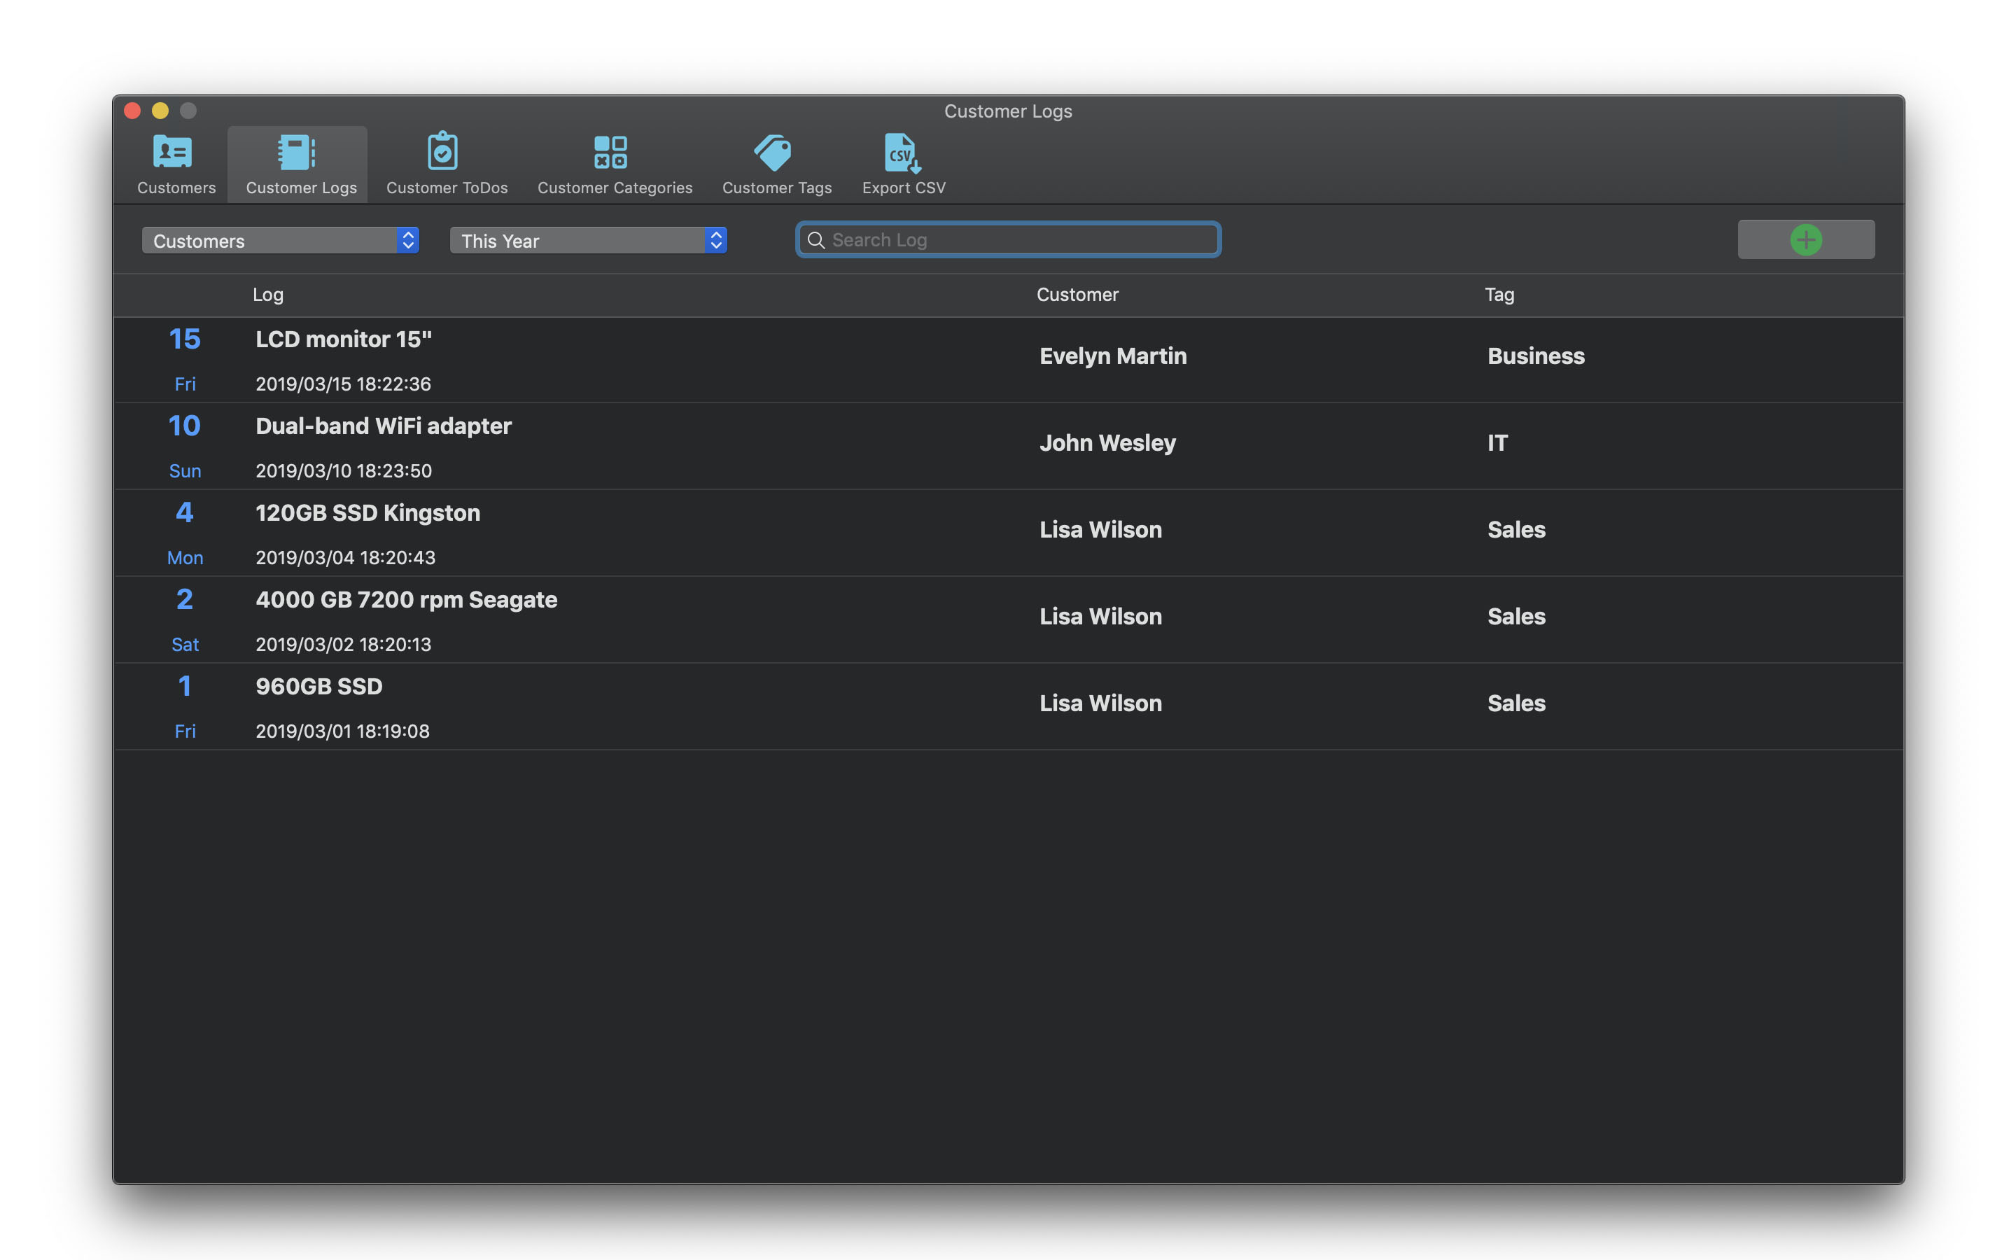Click Lisa Wilson in Seagate row
This screenshot has width=2016, height=1260.
[x=1100, y=617]
